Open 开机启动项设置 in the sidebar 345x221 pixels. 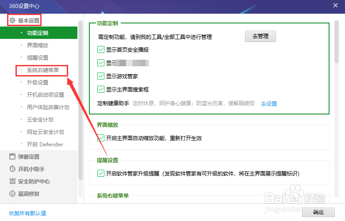[46, 95]
